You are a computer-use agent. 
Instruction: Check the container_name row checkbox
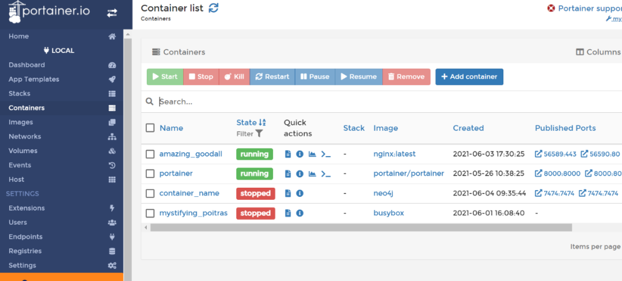tap(150, 193)
